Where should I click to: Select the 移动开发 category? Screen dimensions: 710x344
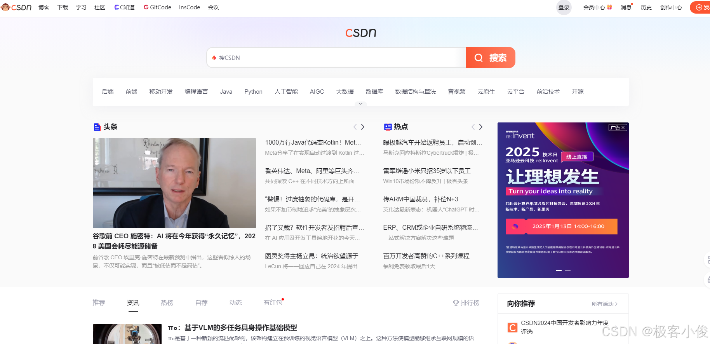tap(161, 92)
